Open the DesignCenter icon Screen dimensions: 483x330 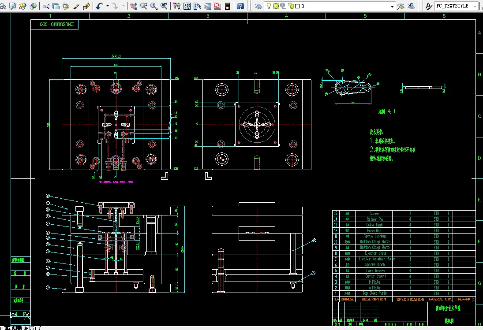(x=187, y=6)
